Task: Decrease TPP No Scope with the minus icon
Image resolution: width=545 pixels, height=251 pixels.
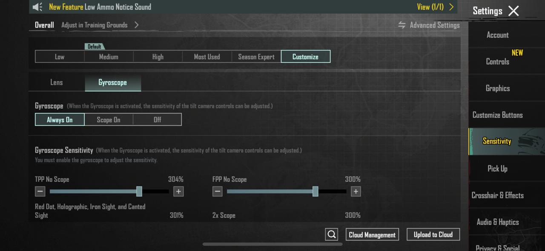Action: [40, 192]
